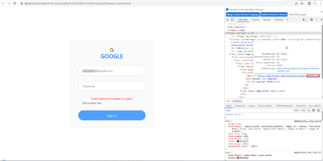Click the struck-through body color swatch
The image size is (323, 161).
click(x=238, y=158)
